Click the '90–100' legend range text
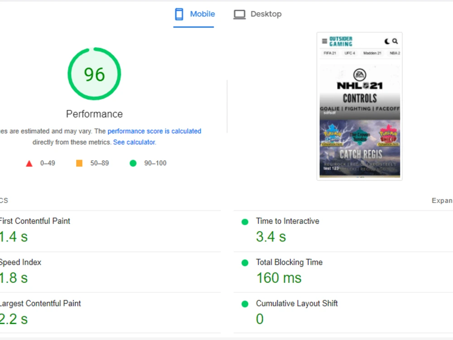The width and height of the screenshot is (453, 340). pyautogui.click(x=155, y=163)
